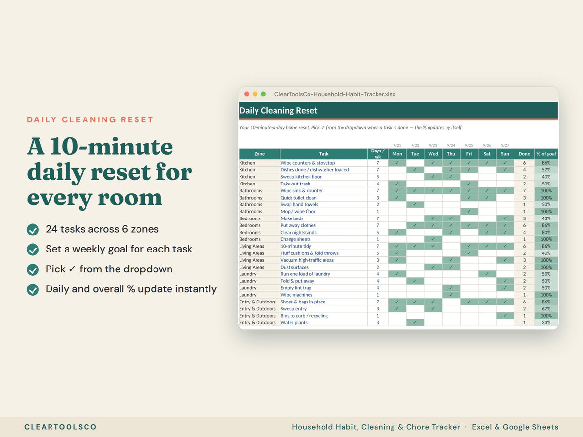Click the check icon beside 'Set a weekly goal'

tap(33, 250)
